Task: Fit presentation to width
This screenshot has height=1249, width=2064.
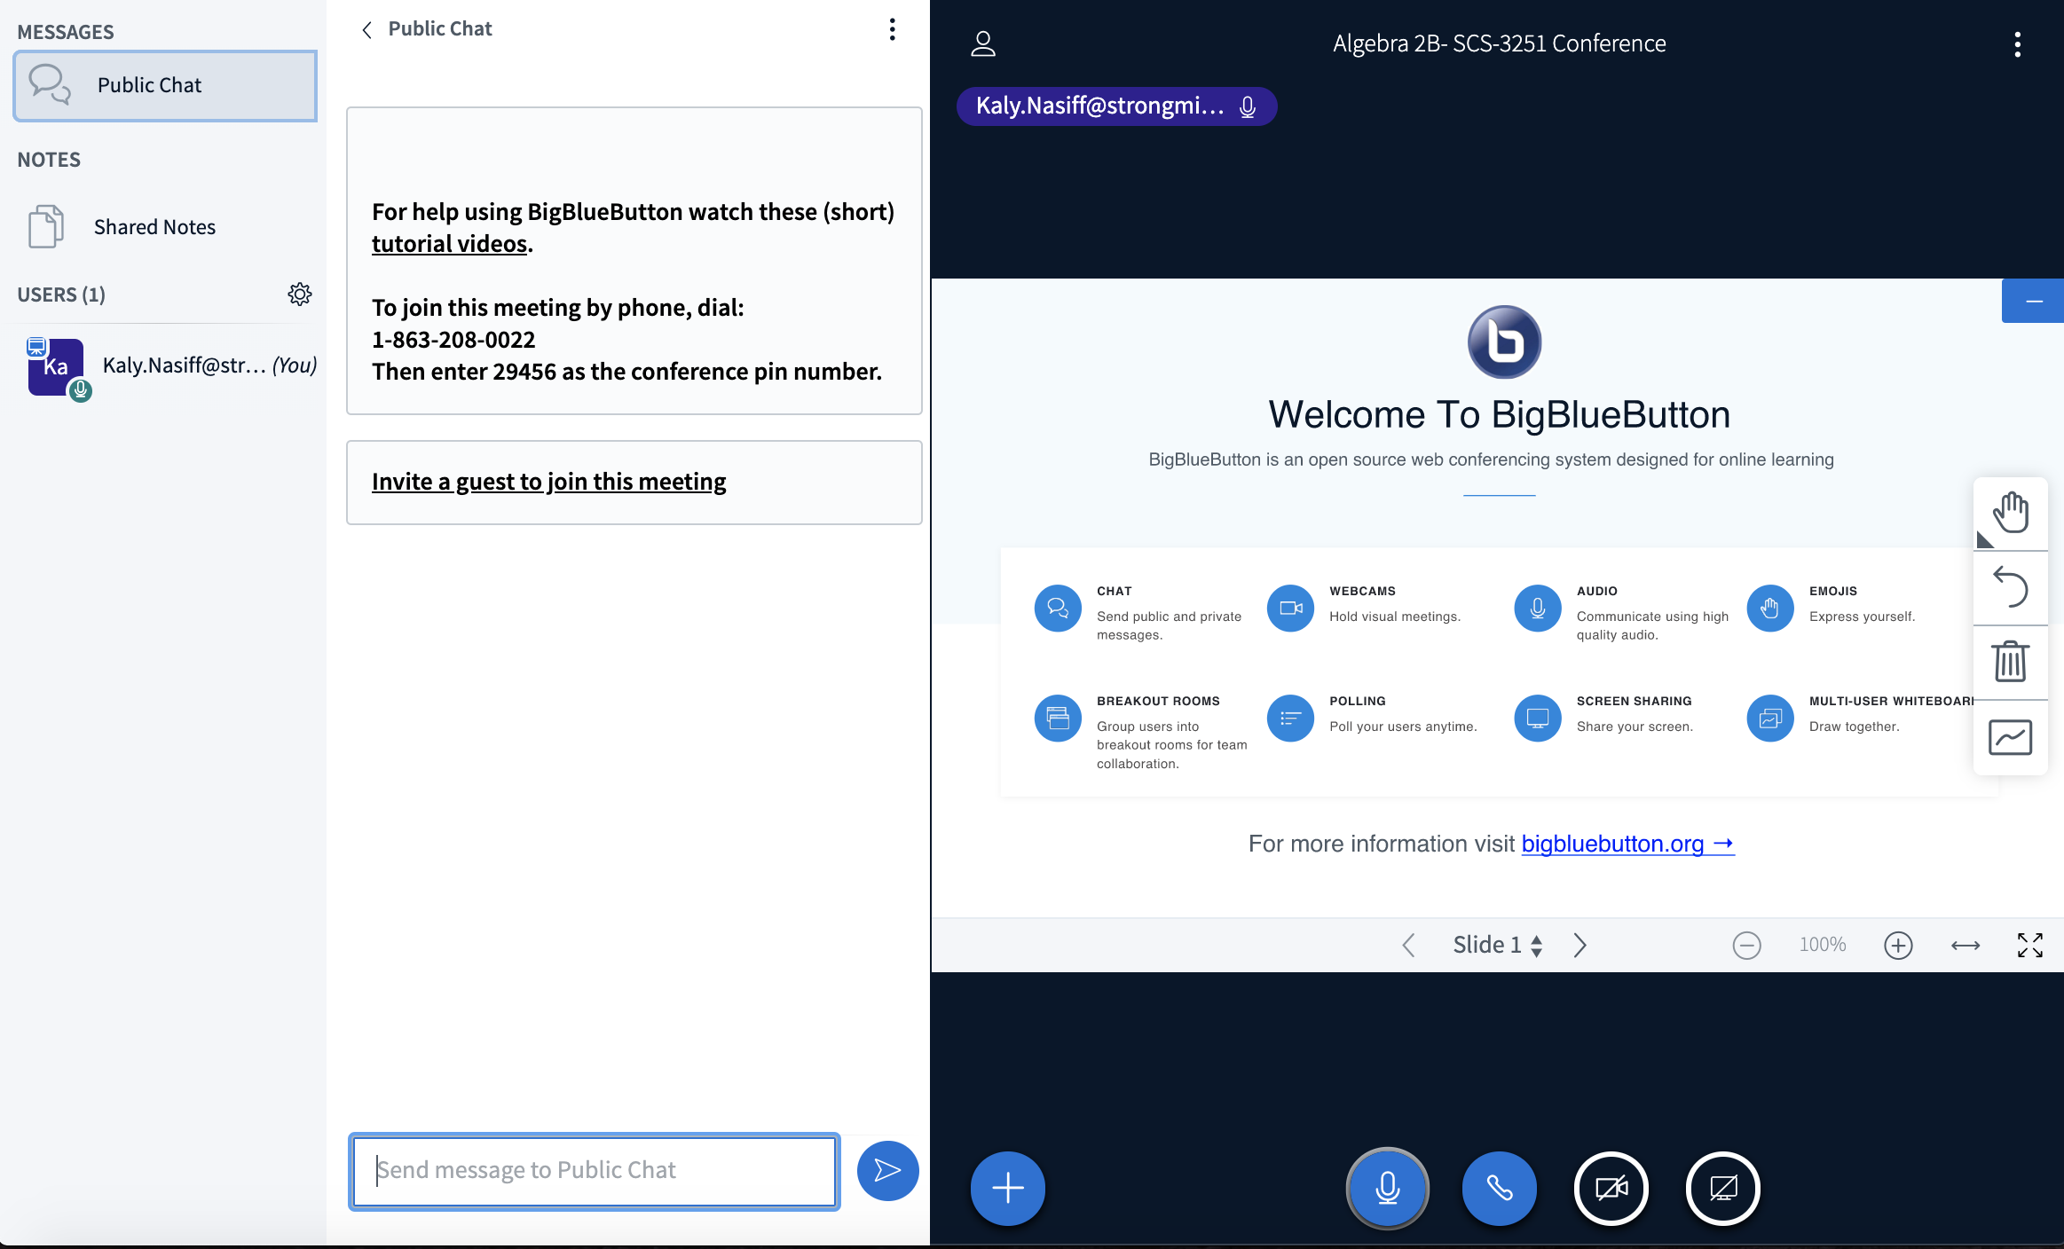Action: click(1966, 946)
